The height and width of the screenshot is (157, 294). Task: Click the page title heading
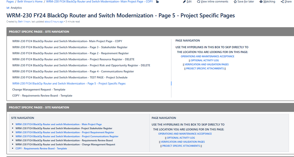pyautogui.click(x=120, y=15)
